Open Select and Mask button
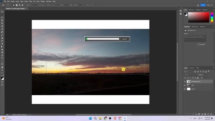The width and height of the screenshot is (215, 121). click(x=90, y=5)
